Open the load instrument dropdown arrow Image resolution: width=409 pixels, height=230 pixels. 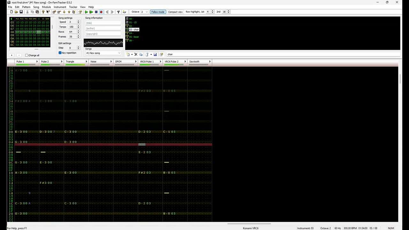pos(151,54)
